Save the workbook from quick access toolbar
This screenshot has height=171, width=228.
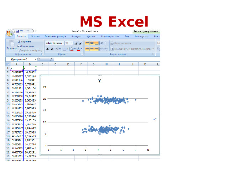coord(17,31)
